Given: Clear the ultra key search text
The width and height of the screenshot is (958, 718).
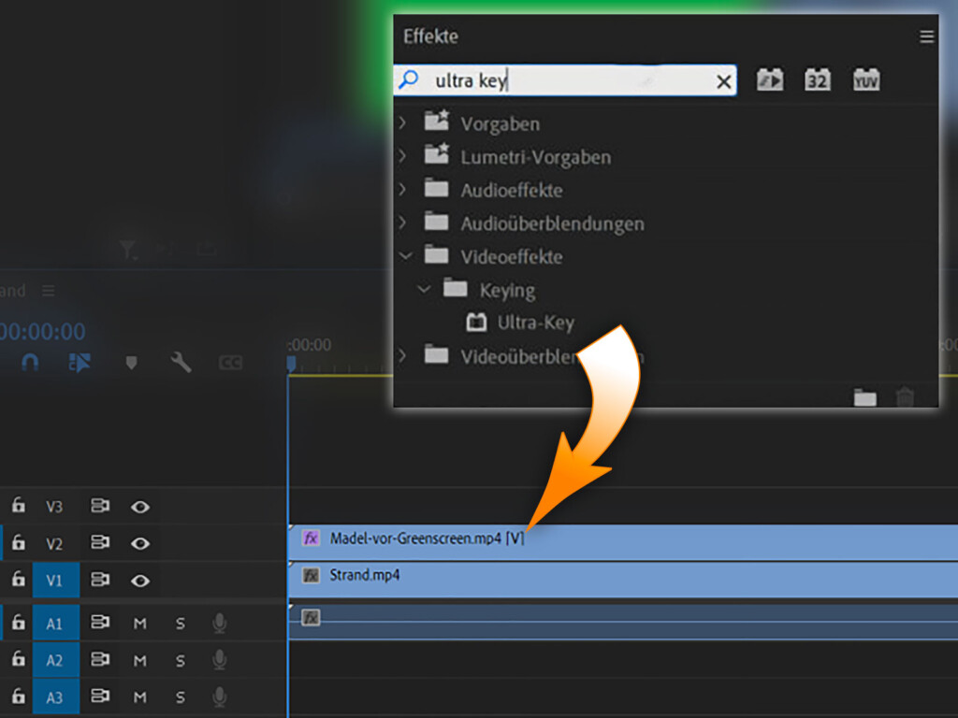Looking at the screenshot, I should coord(723,82).
